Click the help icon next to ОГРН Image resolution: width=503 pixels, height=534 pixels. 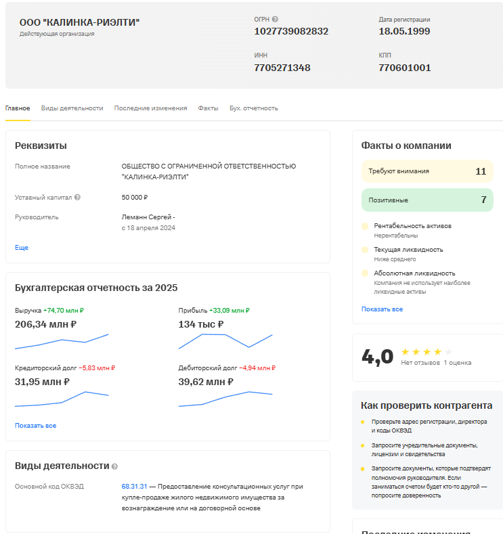(276, 20)
